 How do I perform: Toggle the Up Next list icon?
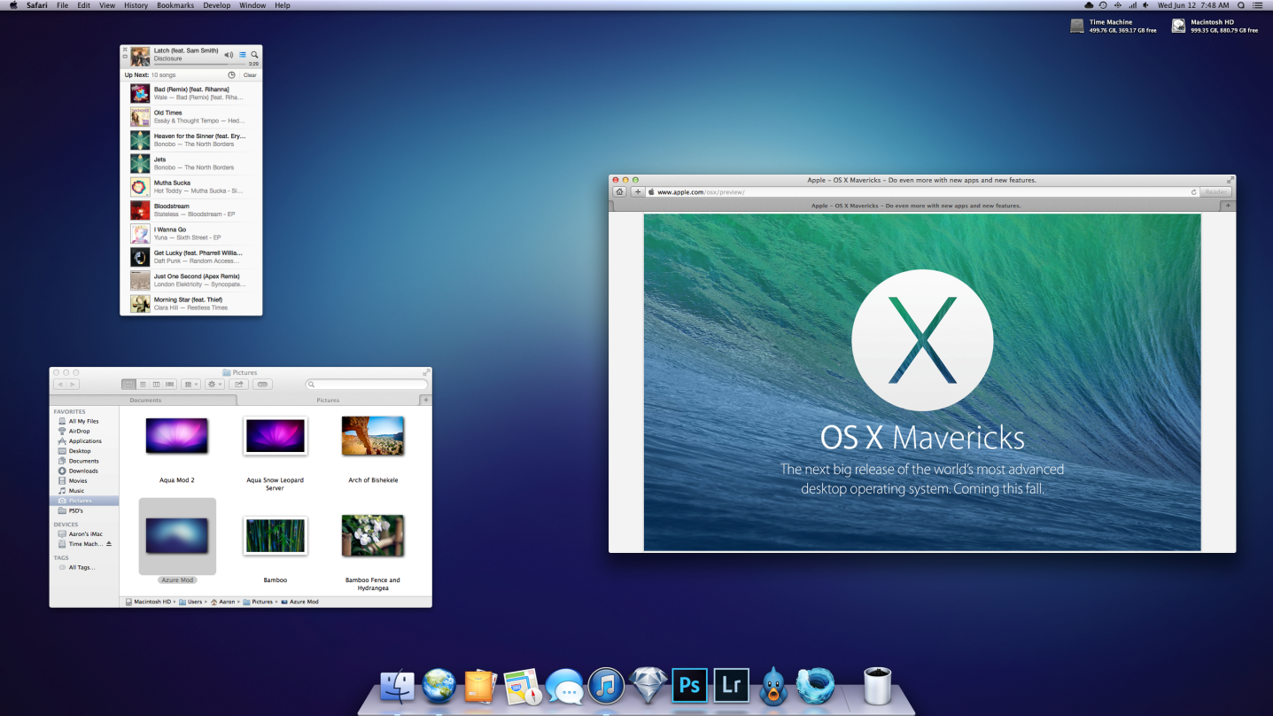point(243,55)
